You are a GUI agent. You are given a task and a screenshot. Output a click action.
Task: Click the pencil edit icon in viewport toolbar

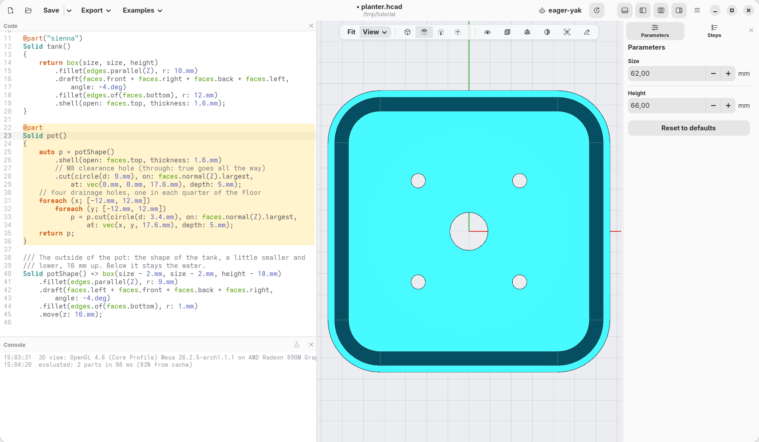(x=587, y=32)
